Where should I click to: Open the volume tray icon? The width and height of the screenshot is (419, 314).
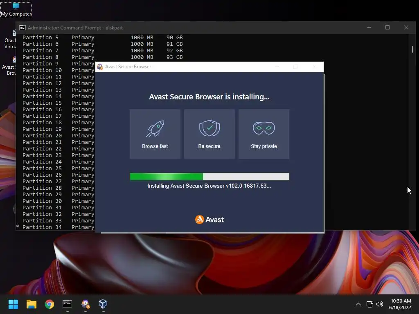380,304
